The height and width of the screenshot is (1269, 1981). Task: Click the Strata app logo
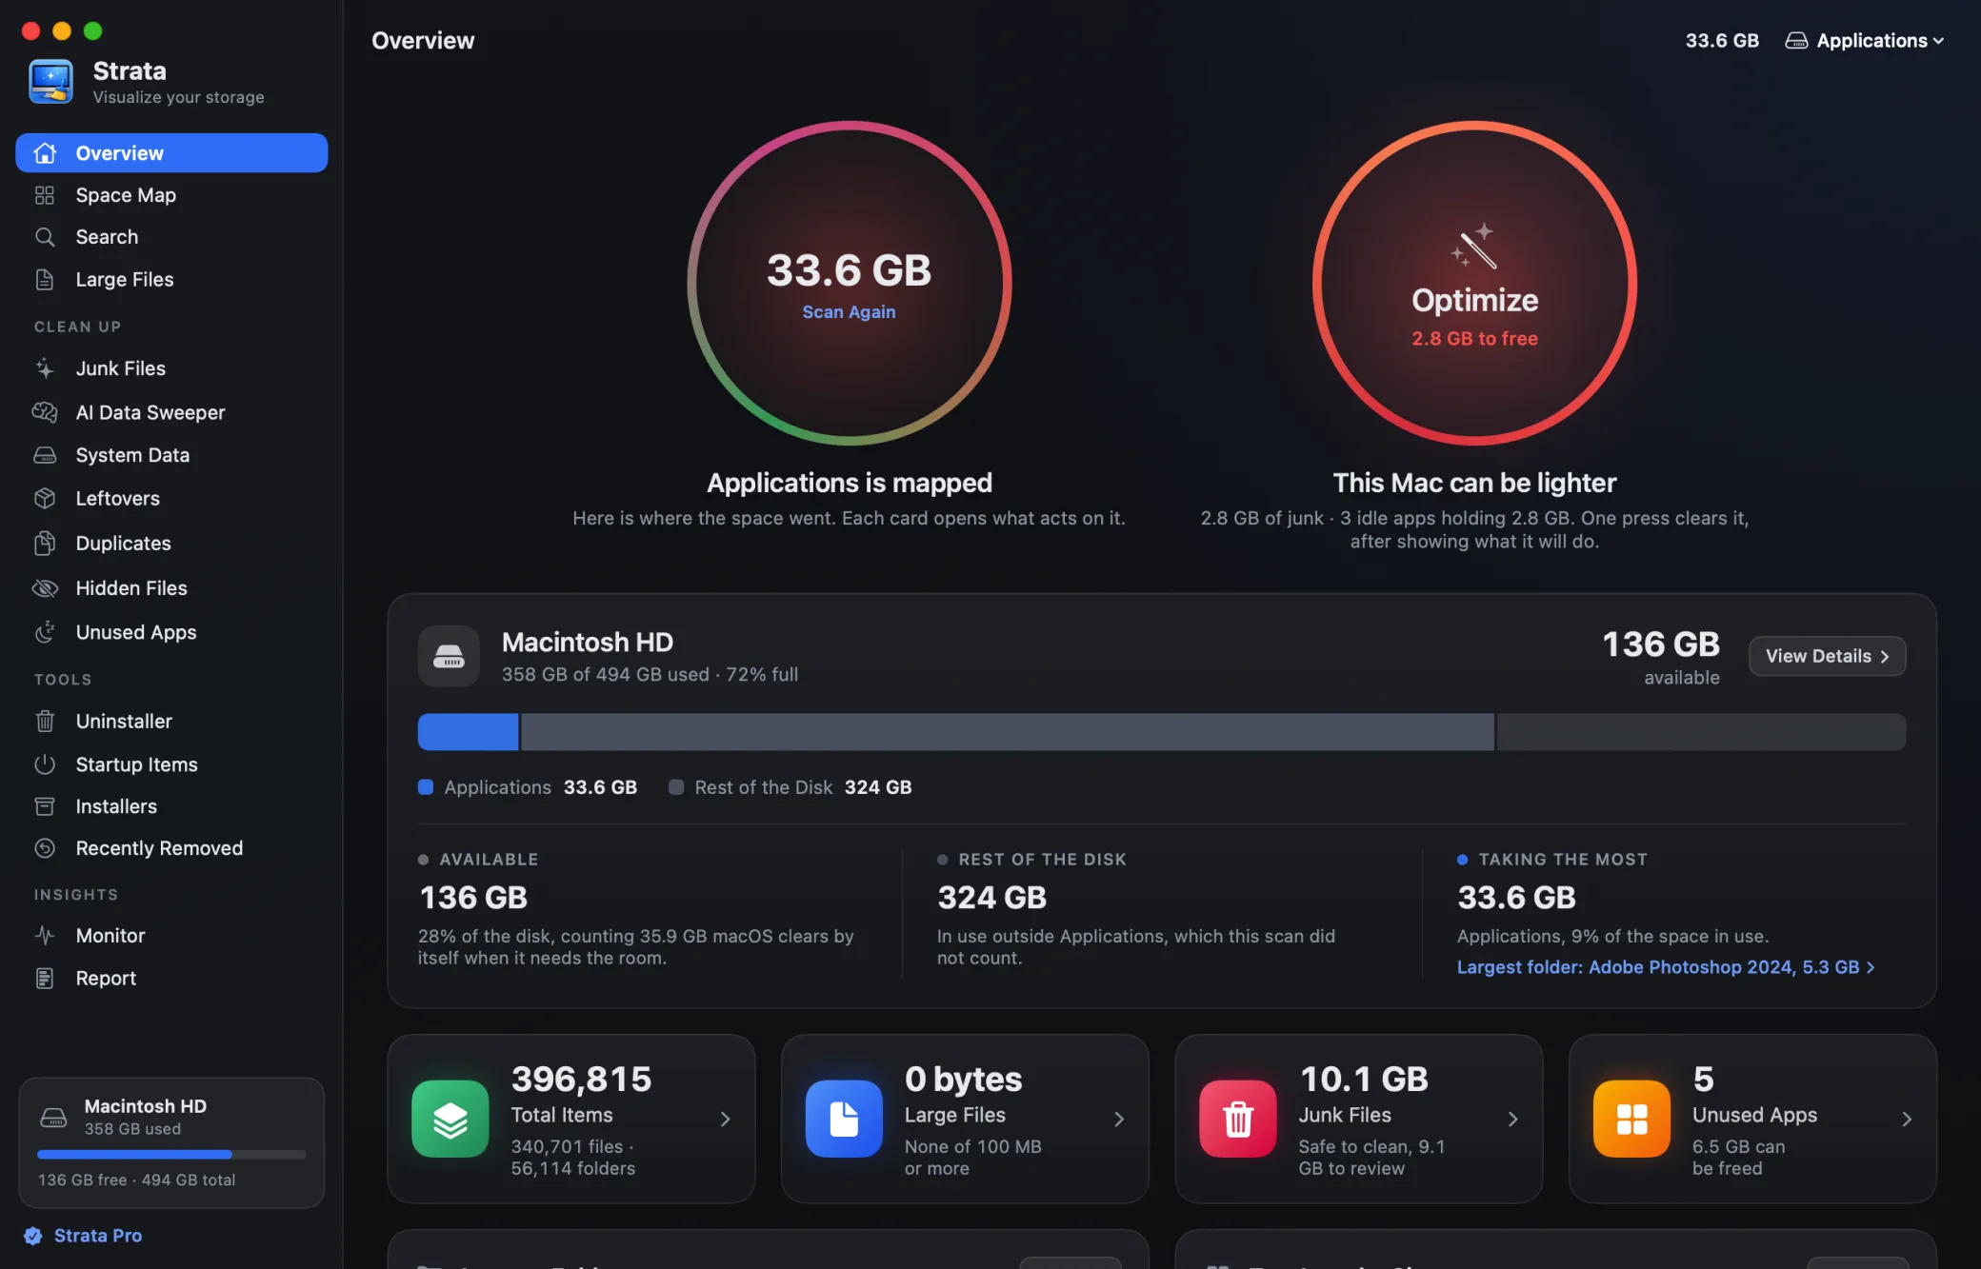[51, 82]
